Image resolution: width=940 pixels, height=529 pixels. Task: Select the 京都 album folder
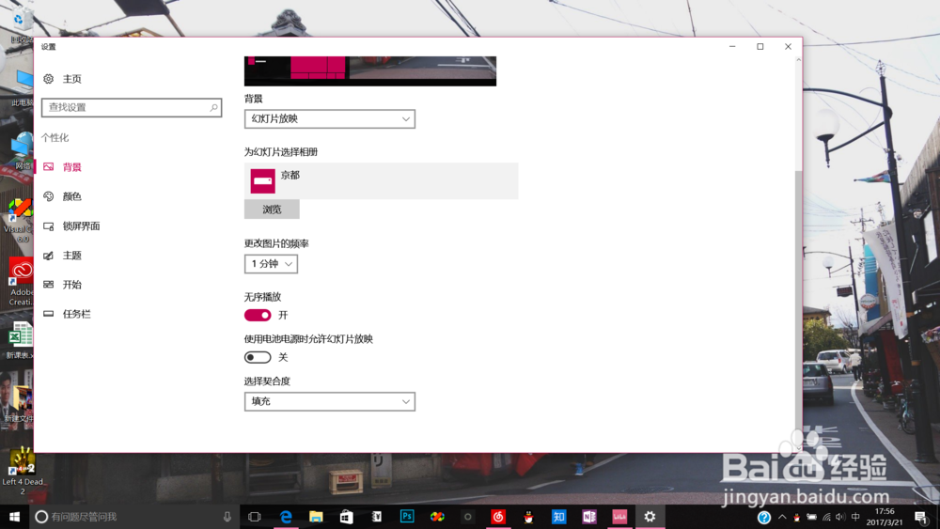coord(382,181)
